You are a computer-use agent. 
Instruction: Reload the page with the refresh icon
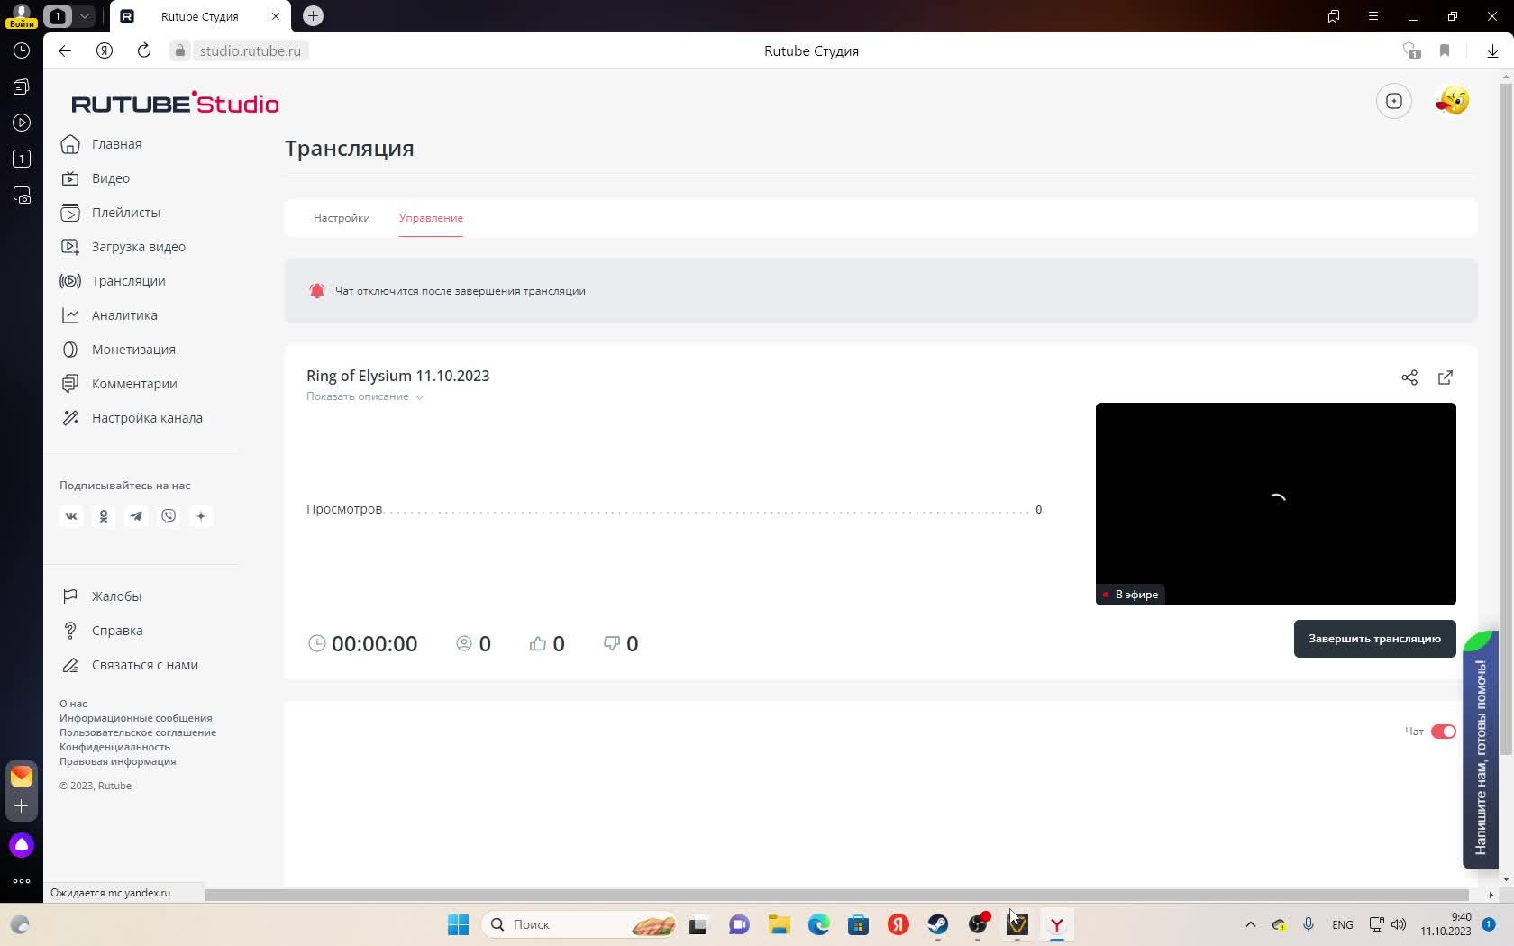pos(144,50)
